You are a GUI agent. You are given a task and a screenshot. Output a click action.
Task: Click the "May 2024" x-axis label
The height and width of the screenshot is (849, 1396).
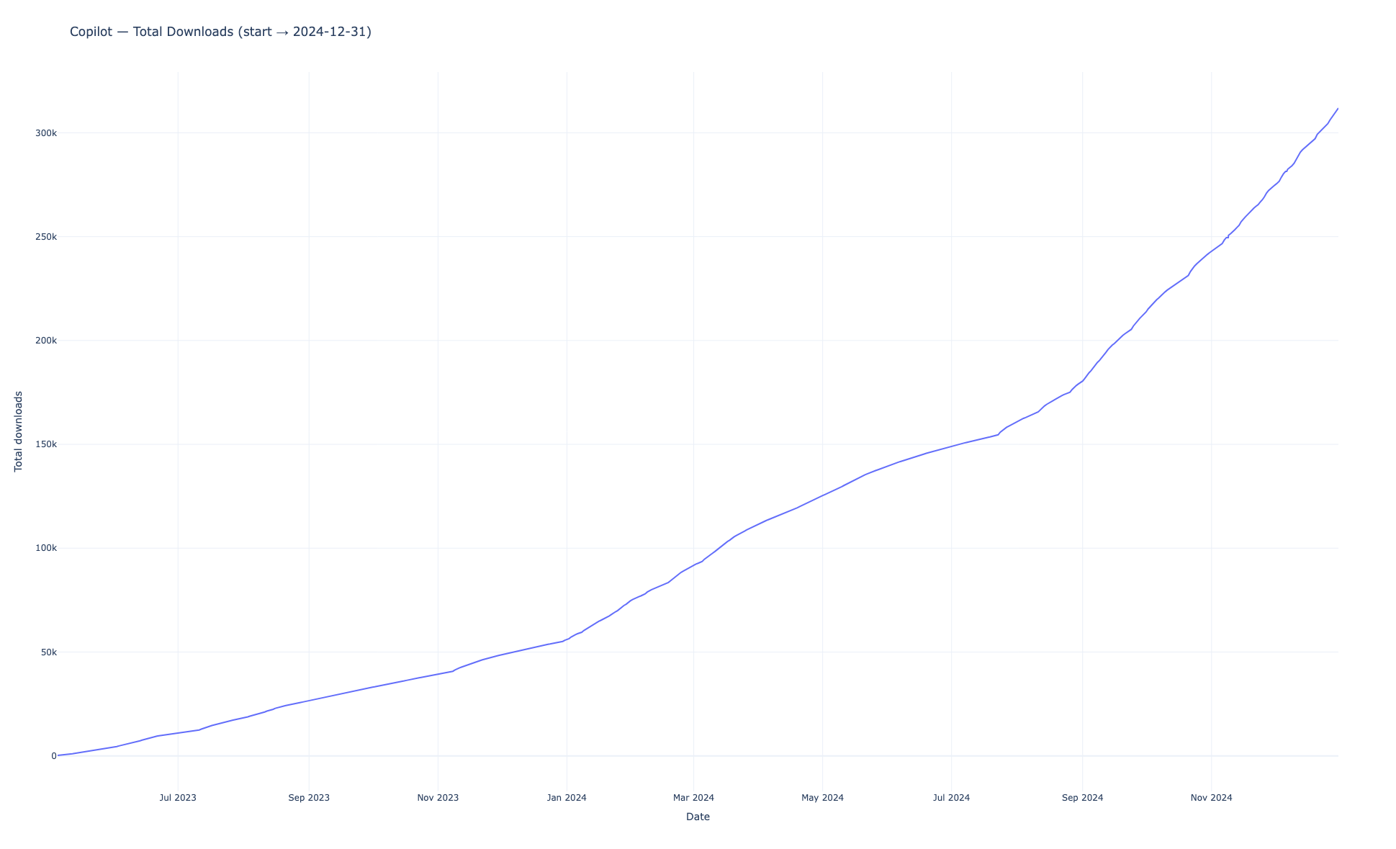822,798
